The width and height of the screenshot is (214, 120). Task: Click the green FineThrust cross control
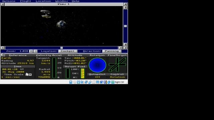click(x=117, y=65)
